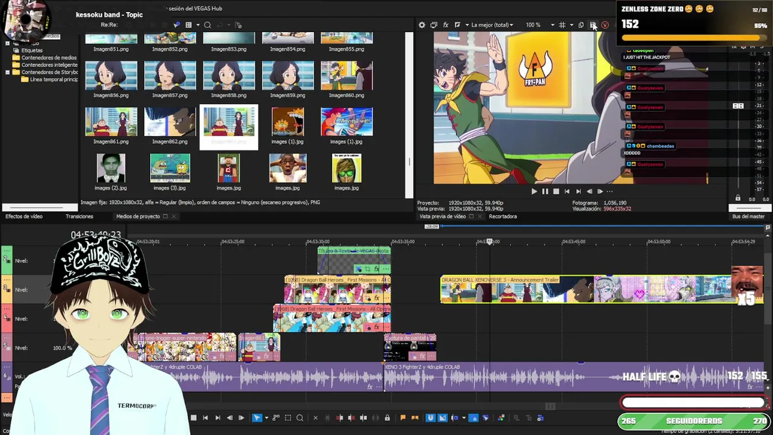
Task: Switch to Medios de proyecto tab
Action: point(138,216)
